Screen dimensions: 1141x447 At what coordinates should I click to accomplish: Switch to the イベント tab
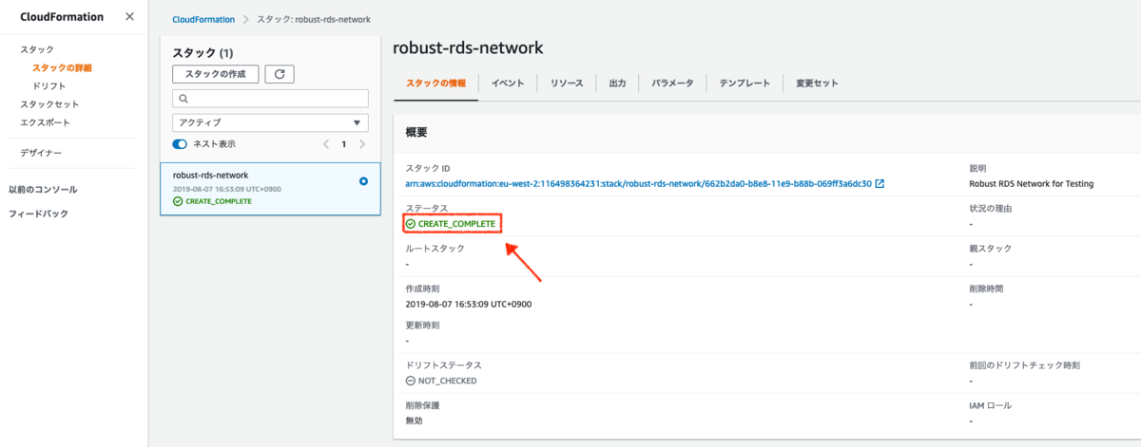click(x=508, y=84)
